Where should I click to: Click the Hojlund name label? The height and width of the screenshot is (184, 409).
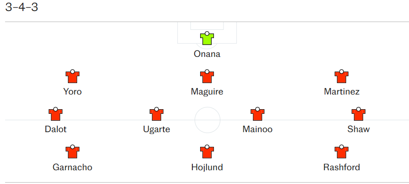[207, 167]
